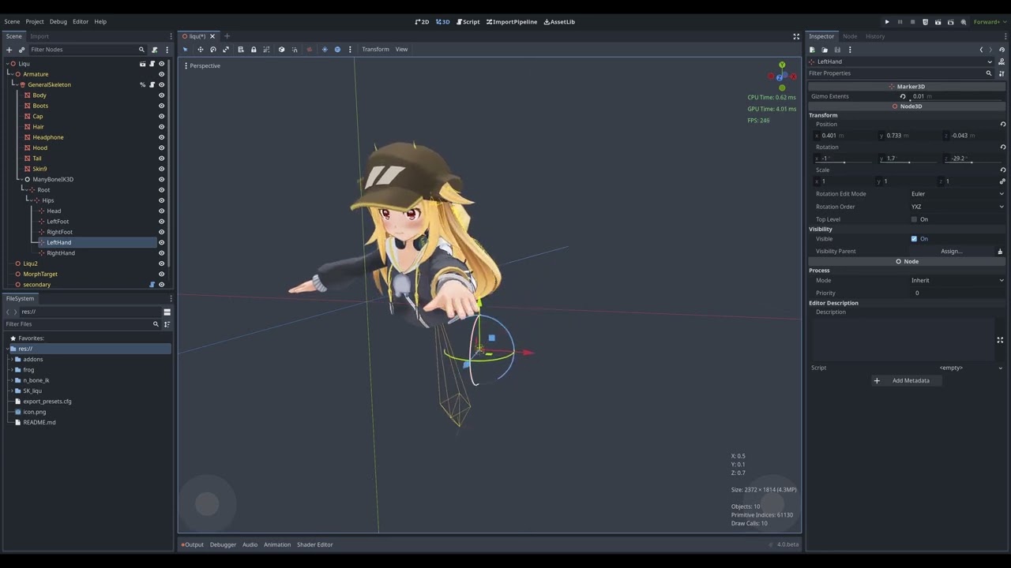Load resource icon in Inspector toolbar

coord(825,50)
